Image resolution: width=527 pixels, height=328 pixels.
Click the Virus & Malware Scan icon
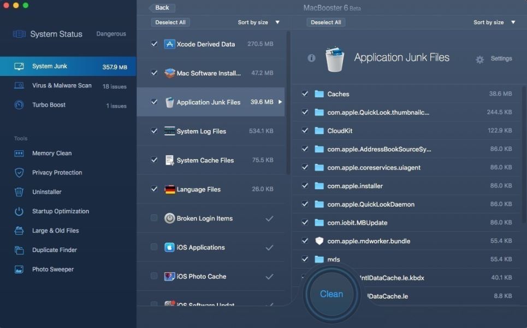pyautogui.click(x=19, y=85)
